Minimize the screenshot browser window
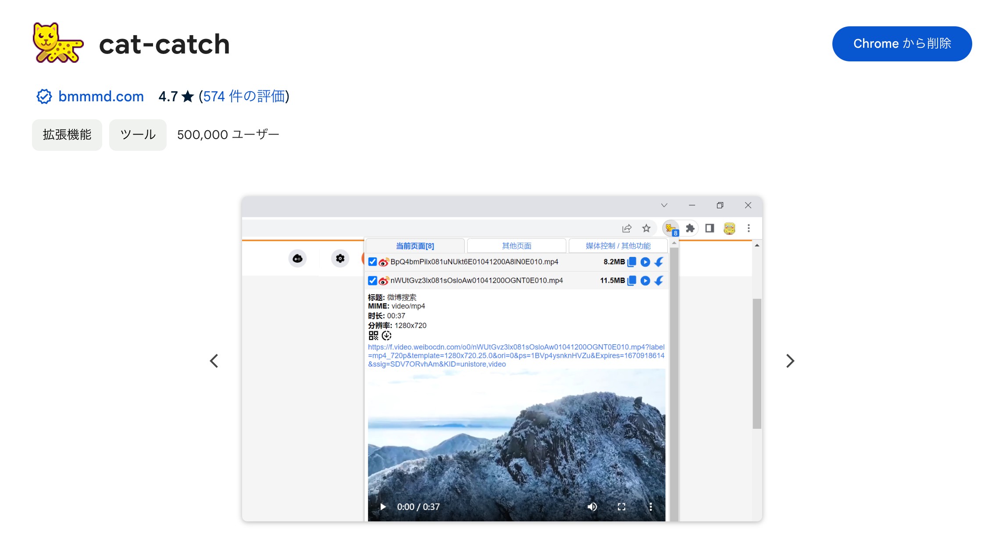 tap(692, 205)
